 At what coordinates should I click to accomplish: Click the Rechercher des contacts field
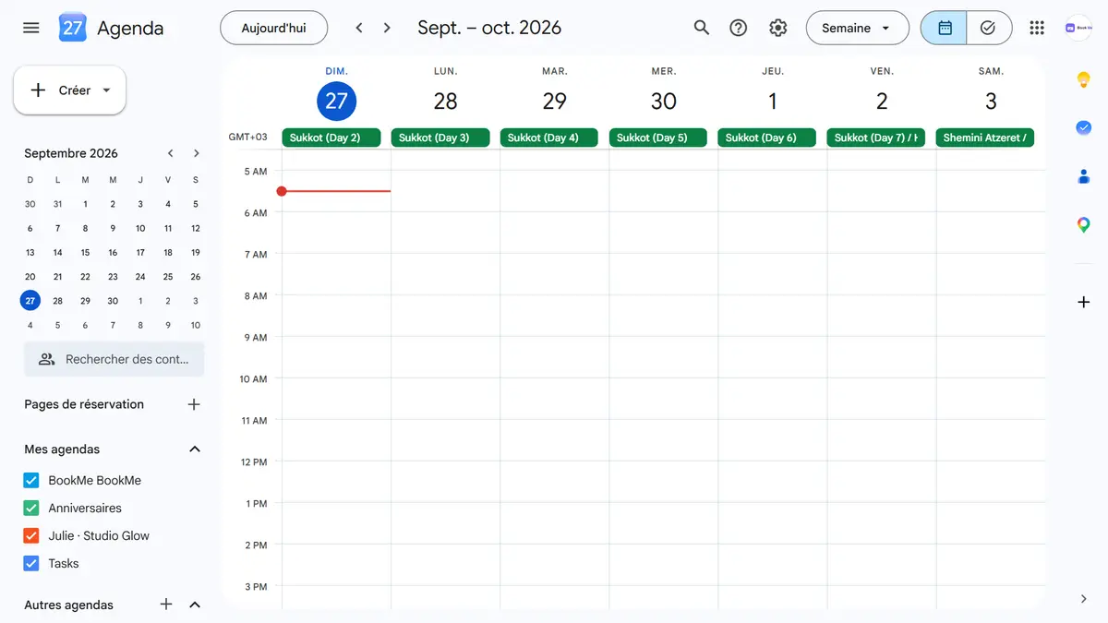pos(114,359)
